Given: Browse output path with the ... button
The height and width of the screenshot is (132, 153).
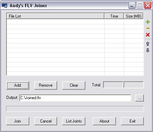Looking at the screenshot, I should (x=139, y=98).
